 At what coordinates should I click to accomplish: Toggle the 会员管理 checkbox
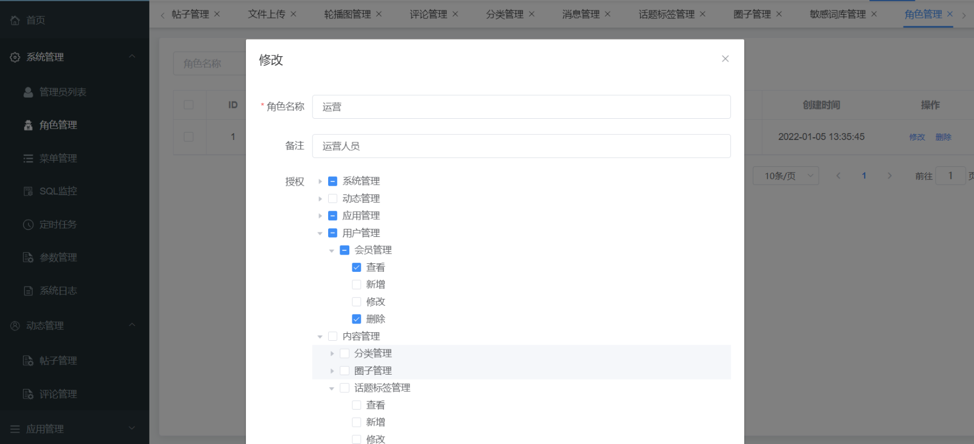pyautogui.click(x=345, y=250)
